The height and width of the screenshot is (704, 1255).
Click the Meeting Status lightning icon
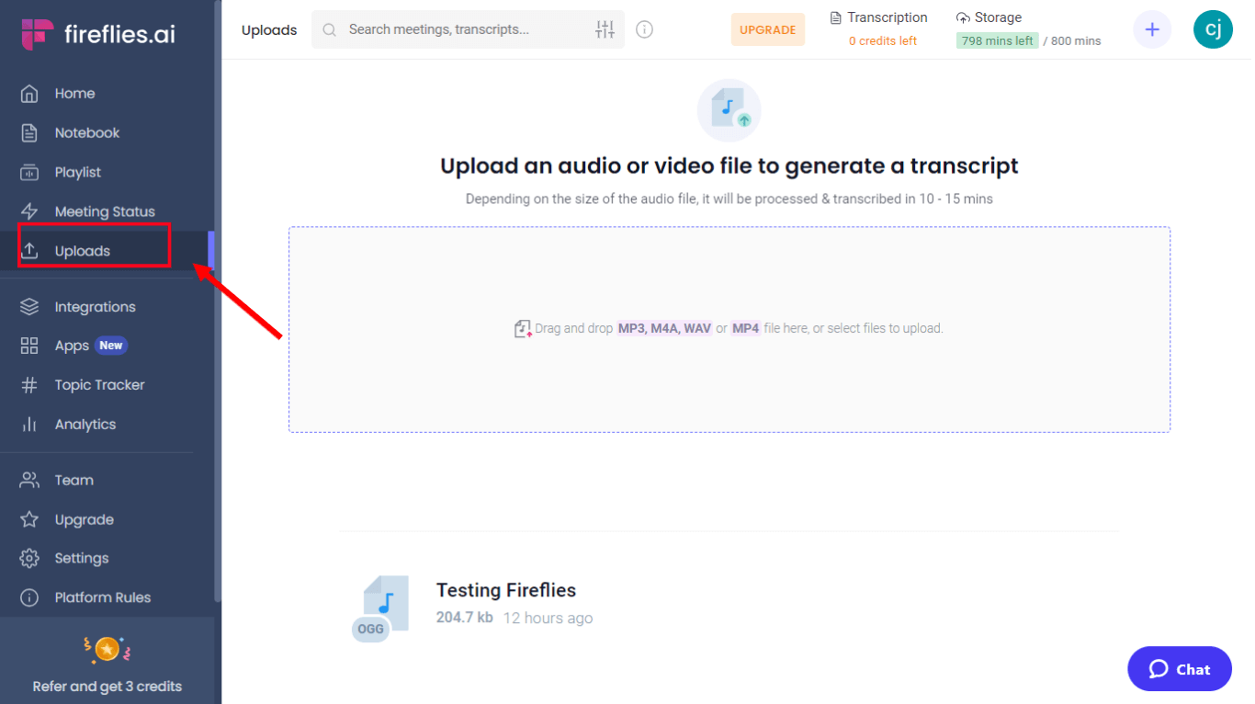29,211
